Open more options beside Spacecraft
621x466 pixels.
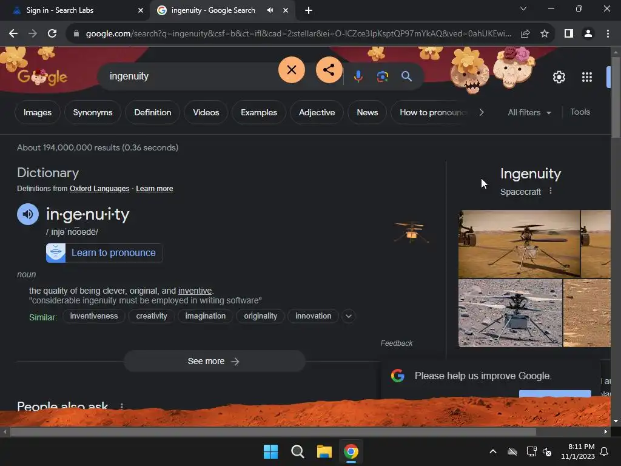click(550, 191)
